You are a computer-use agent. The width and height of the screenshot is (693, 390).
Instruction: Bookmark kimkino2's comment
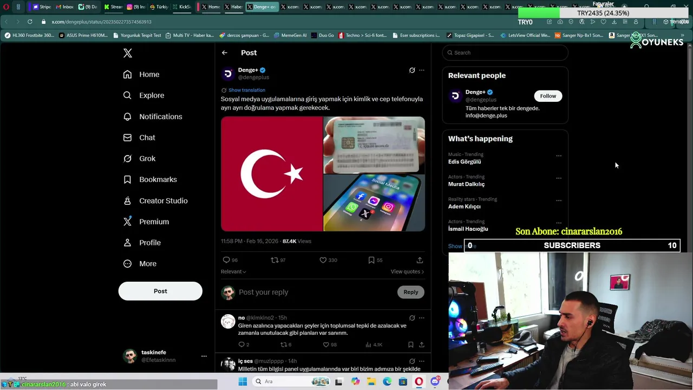410,344
